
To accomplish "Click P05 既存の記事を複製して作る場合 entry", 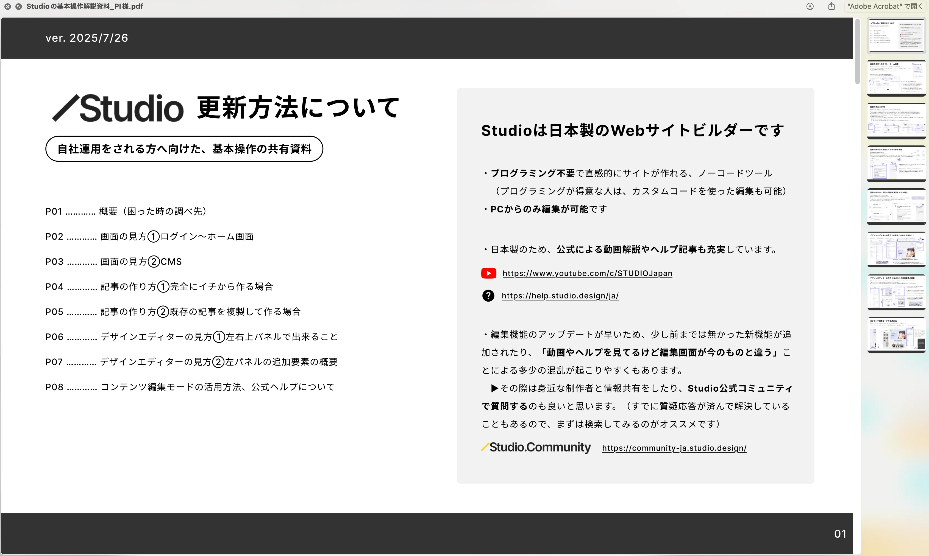I will pyautogui.click(x=173, y=312).
